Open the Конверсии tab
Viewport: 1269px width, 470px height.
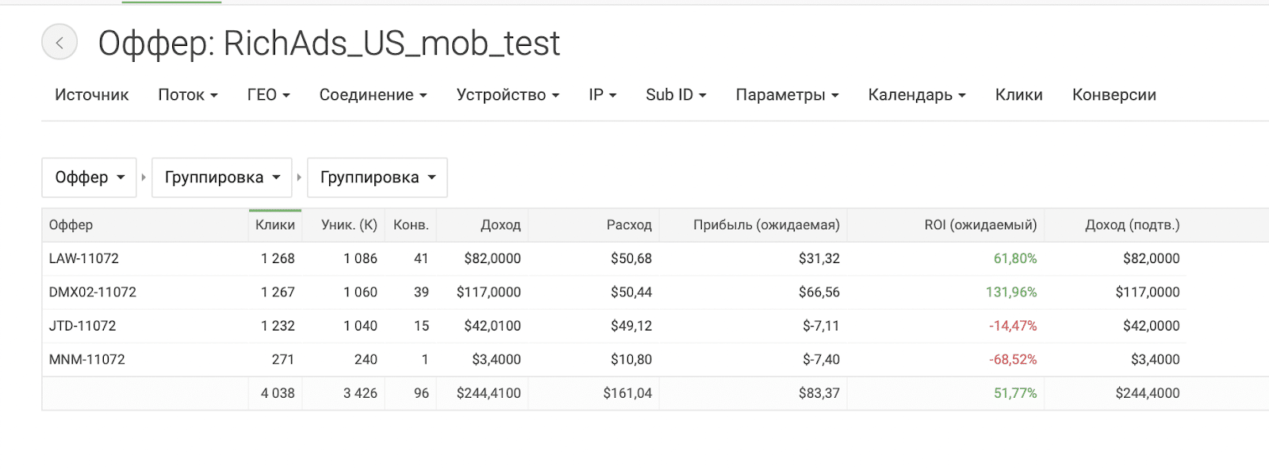point(1114,95)
